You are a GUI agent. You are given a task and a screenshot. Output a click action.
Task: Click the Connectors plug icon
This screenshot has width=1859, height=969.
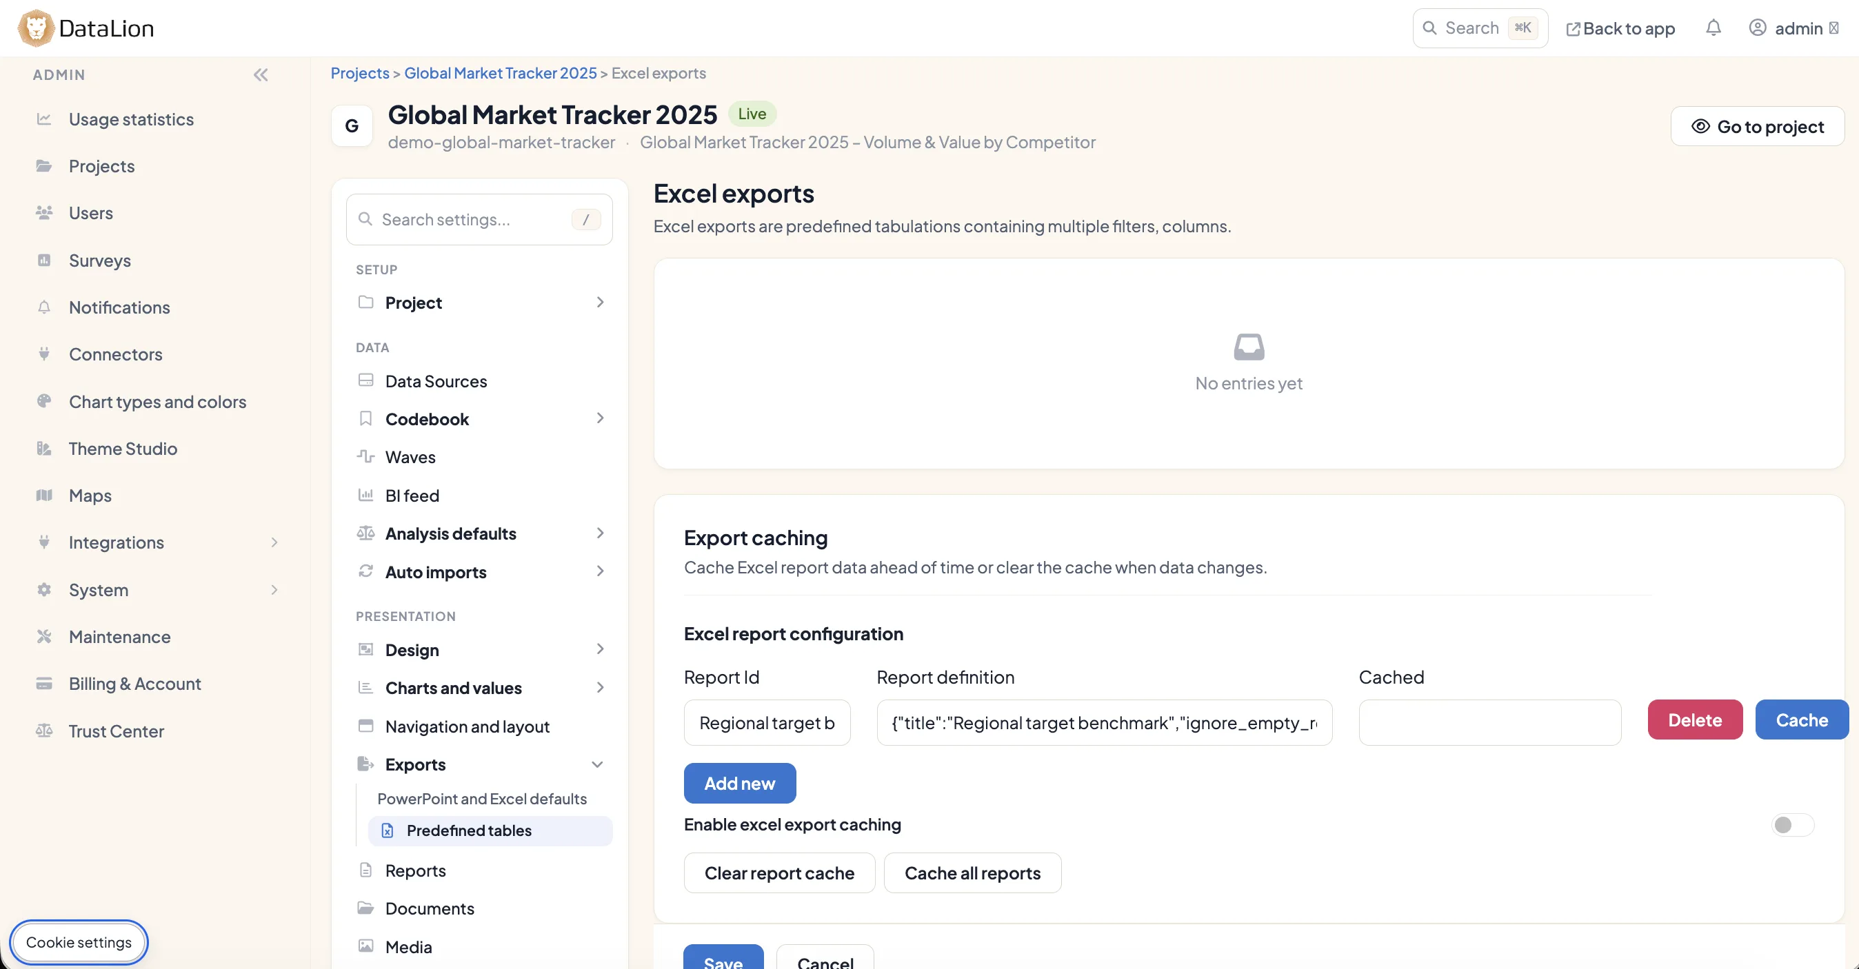click(x=44, y=354)
